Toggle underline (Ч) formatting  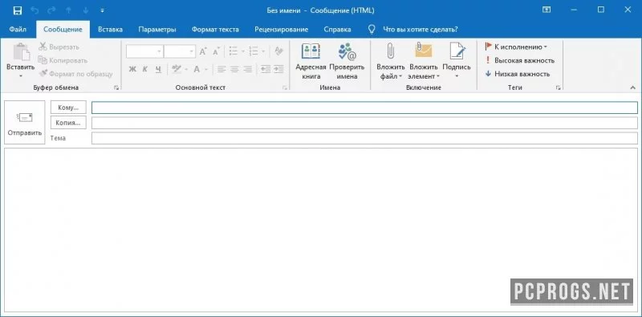(158, 69)
